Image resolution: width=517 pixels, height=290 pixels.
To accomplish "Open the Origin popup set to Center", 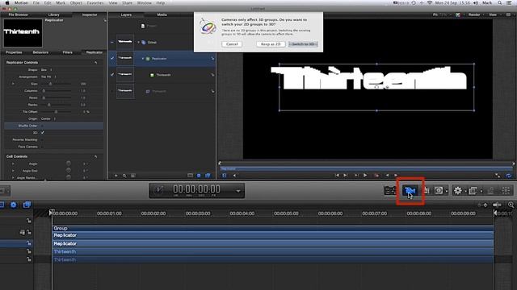I will (48, 118).
